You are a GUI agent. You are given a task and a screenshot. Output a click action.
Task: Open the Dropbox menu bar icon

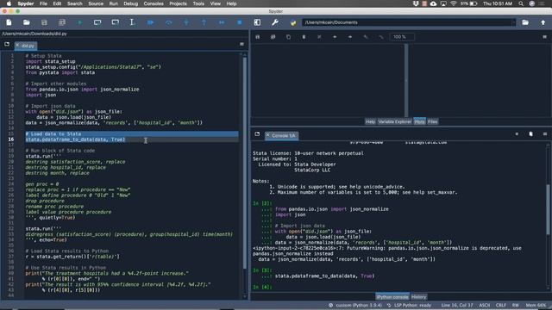click(416, 3)
